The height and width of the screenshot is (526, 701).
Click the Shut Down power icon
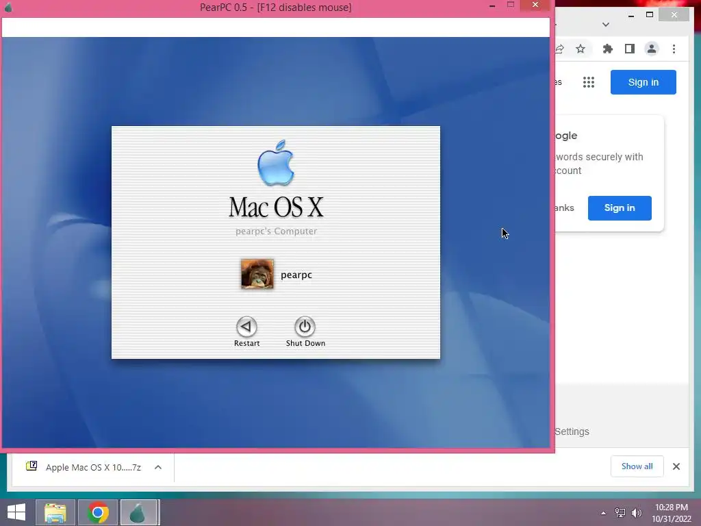coord(305,327)
